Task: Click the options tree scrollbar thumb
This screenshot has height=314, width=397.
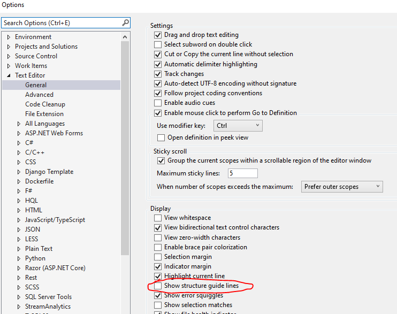Action: pyautogui.click(x=125, y=148)
